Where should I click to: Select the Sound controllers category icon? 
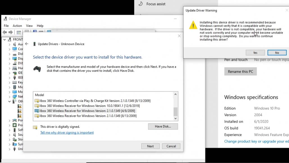pos(15,135)
